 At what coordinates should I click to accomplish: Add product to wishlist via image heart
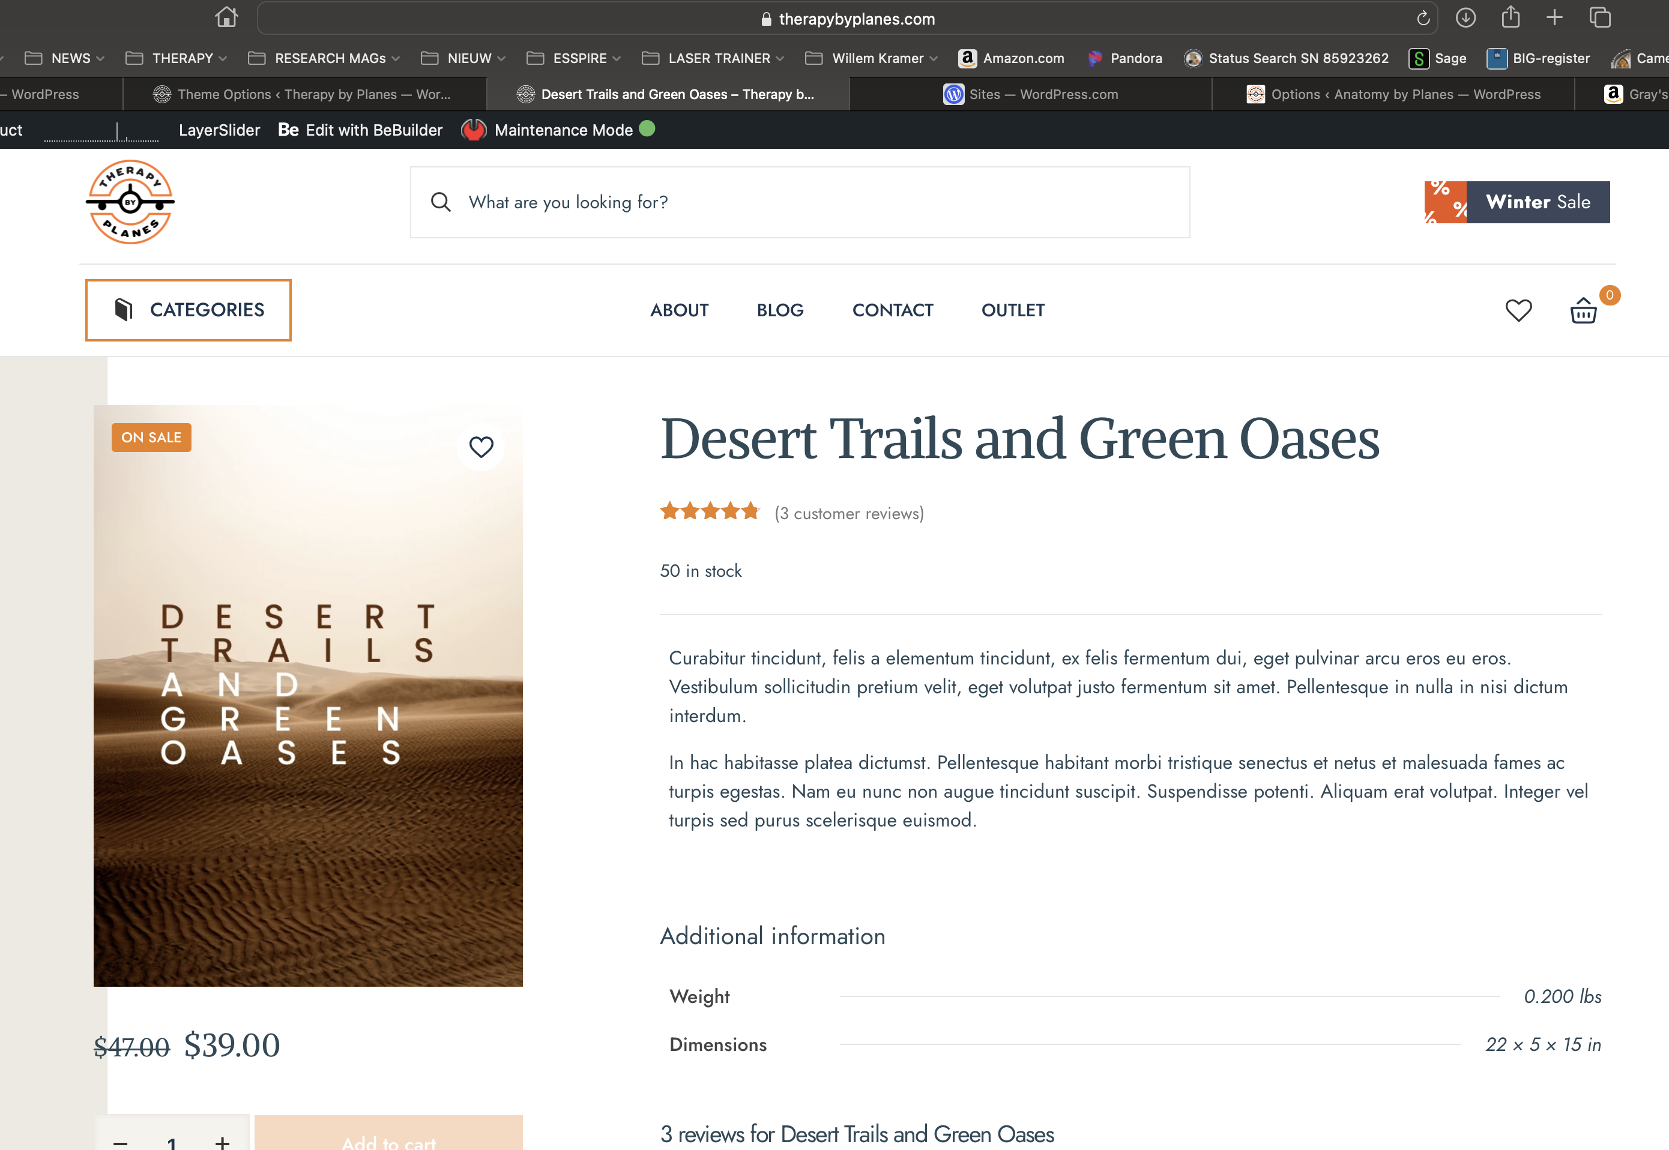481,447
